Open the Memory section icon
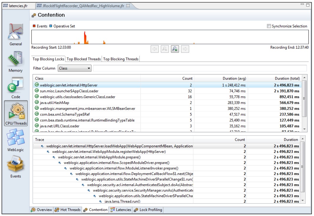This screenshot has height=216, width=314. pos(16,60)
